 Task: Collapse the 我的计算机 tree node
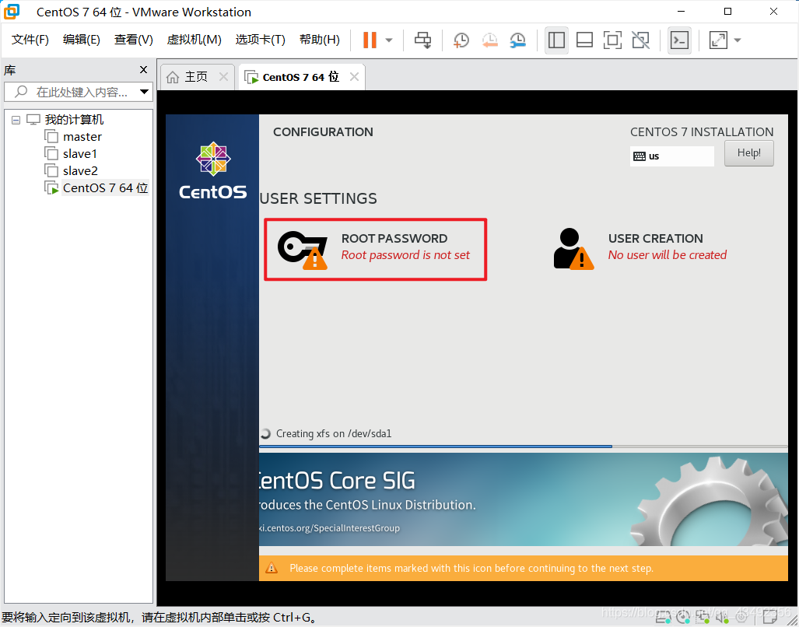[16, 121]
